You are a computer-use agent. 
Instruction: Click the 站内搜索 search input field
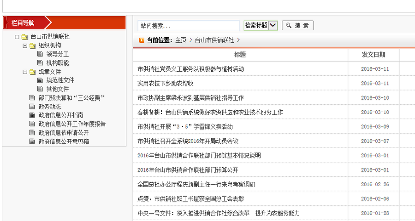point(188,26)
